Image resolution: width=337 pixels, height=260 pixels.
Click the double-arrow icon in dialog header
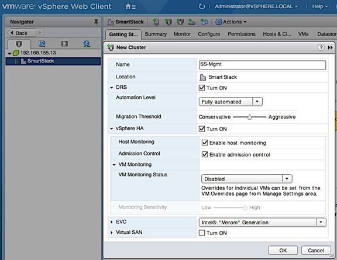[x=330, y=47]
